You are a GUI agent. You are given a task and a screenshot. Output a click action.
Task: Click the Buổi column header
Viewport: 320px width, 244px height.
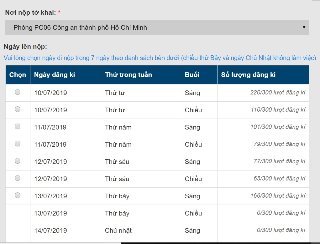point(192,74)
